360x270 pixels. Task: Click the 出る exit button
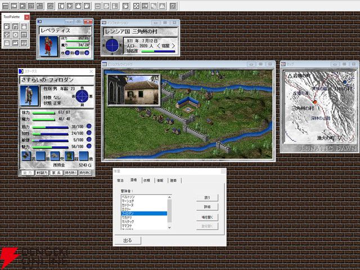pyautogui.click(x=128, y=240)
